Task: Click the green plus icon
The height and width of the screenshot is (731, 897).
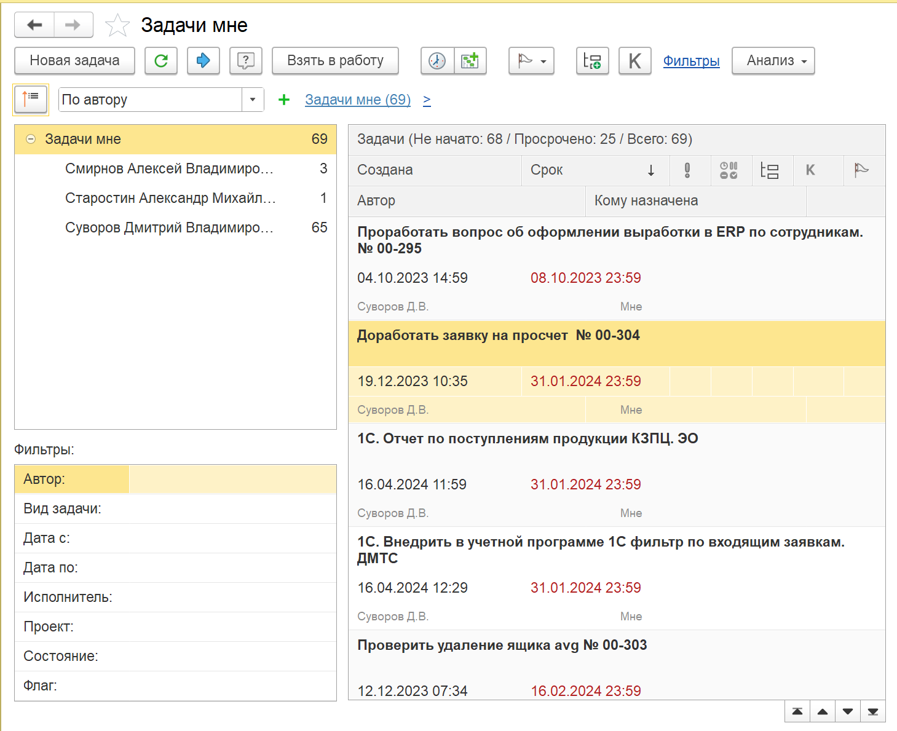Action: (284, 100)
